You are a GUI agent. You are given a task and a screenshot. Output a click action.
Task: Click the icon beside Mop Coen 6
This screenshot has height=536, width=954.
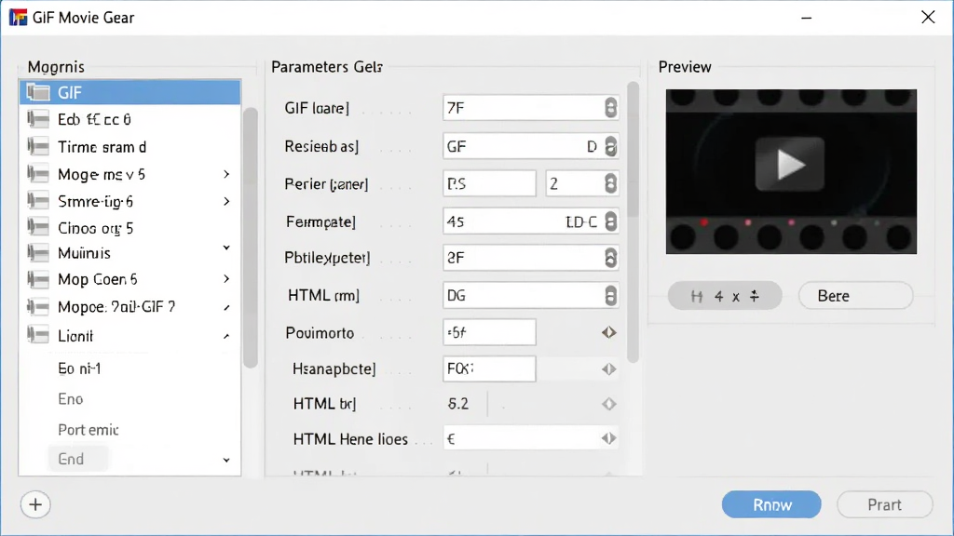tap(38, 279)
